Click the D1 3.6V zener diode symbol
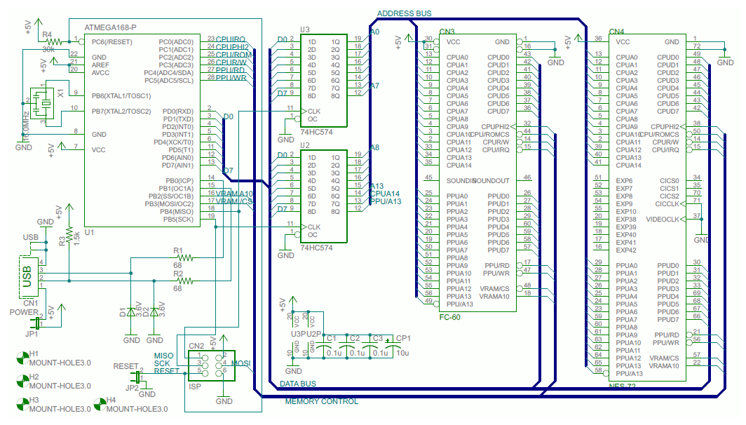Viewport: 746px width, 425px height. click(130, 312)
